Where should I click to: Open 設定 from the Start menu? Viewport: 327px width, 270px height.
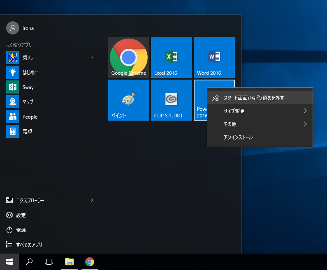[21, 215]
